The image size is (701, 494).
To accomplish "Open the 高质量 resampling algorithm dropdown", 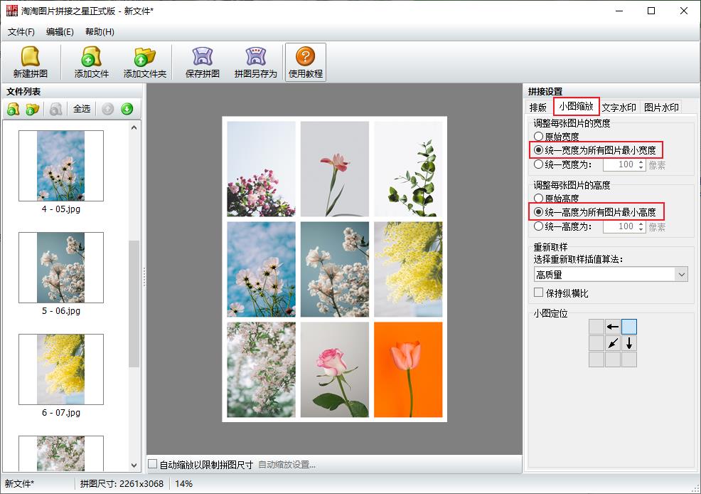I will point(611,274).
